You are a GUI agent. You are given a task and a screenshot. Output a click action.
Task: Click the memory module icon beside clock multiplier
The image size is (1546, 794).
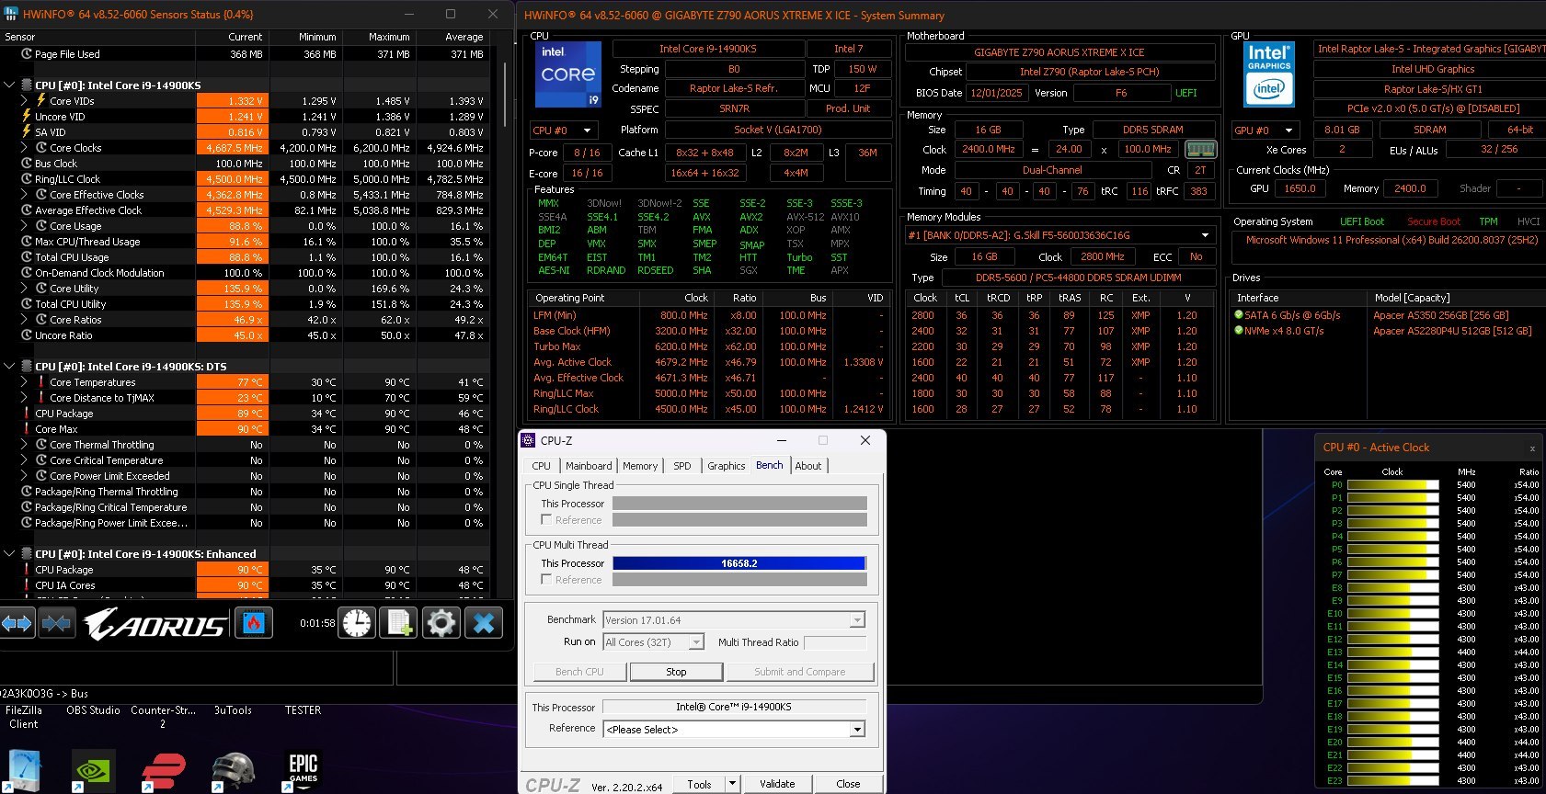tap(1200, 149)
